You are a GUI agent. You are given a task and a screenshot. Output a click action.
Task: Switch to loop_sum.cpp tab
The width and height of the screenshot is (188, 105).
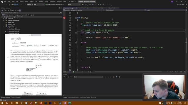tap(111, 8)
